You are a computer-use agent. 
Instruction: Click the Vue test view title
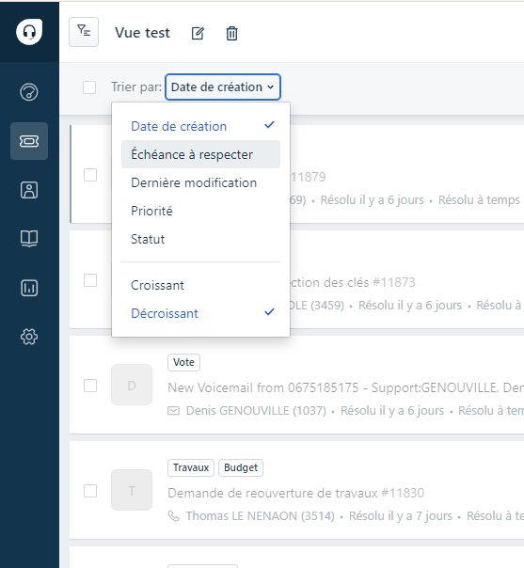142,33
